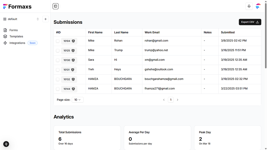The image size is (267, 150).
Task: Select the checkbox for submission 10104
Action: [x=58, y=41]
